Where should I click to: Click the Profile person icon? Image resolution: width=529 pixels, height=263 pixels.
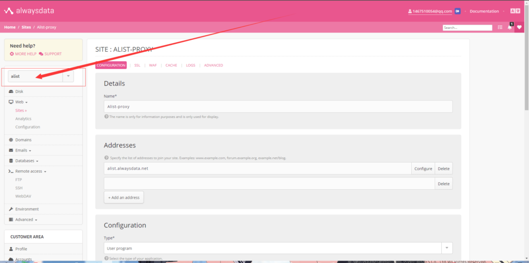[x=11, y=249]
